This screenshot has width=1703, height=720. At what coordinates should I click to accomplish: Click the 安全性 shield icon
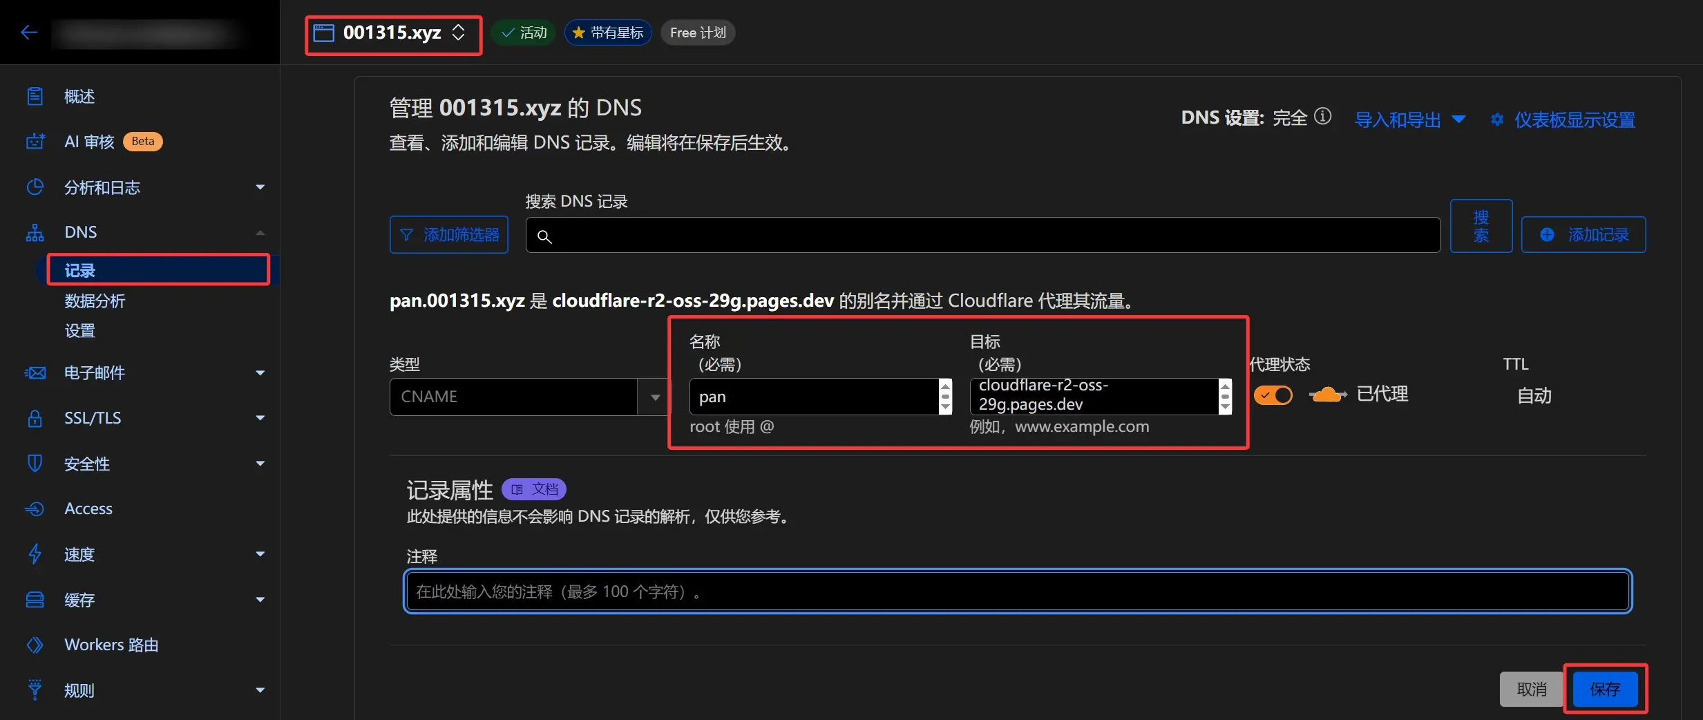[35, 464]
